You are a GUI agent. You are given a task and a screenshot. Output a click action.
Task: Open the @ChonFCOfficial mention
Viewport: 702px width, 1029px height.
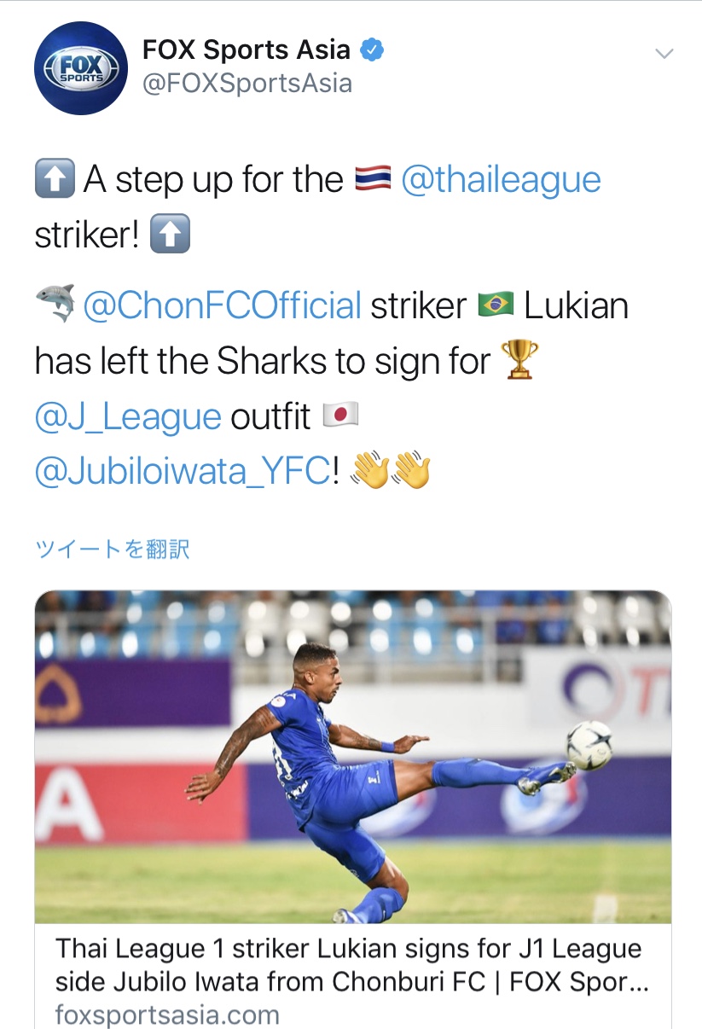222,306
